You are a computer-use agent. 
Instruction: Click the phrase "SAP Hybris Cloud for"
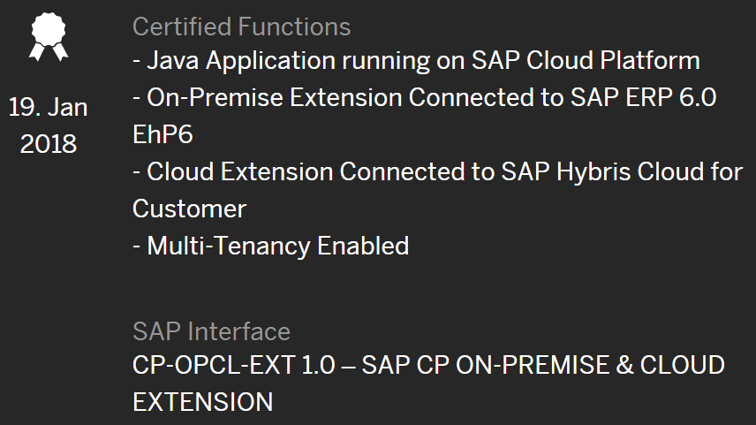tap(623, 171)
